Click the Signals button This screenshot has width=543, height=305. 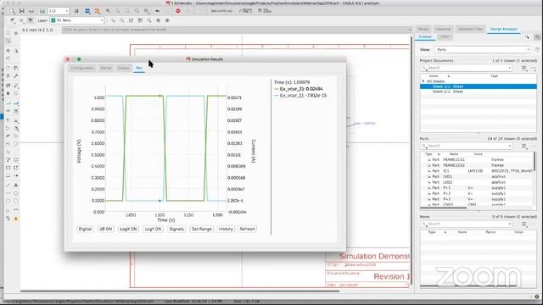[x=176, y=229]
